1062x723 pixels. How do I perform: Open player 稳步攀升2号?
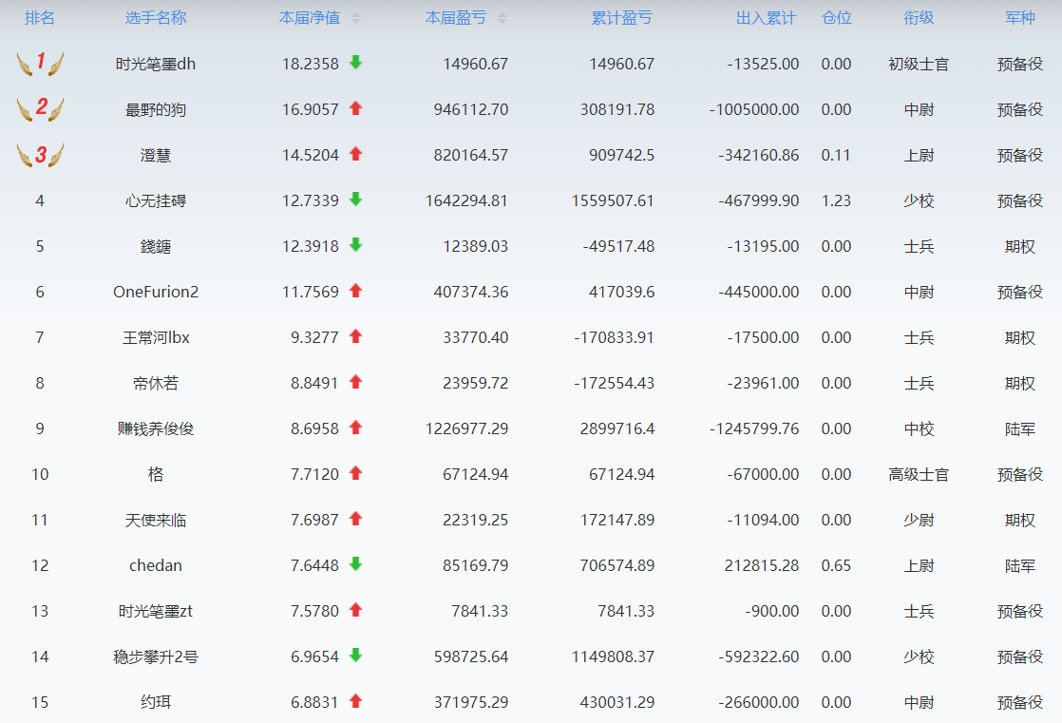156,656
